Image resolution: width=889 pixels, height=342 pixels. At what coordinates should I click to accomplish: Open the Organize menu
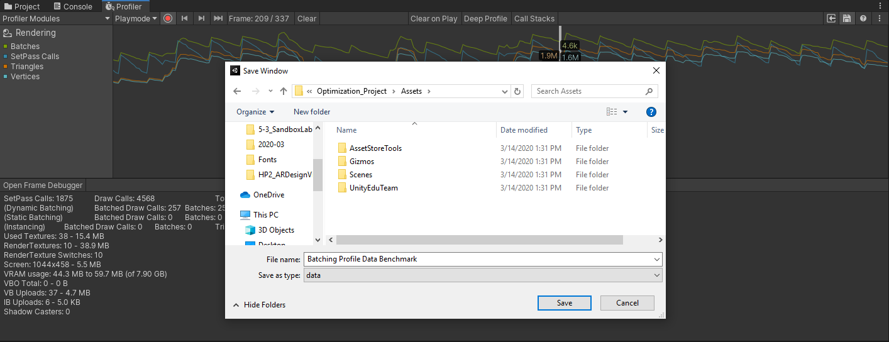pyautogui.click(x=255, y=112)
